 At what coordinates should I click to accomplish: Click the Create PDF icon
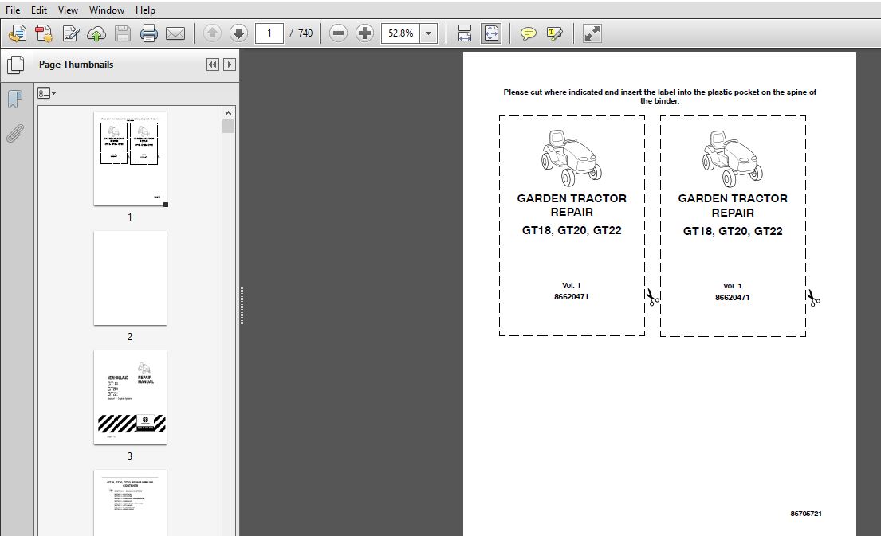click(x=44, y=33)
